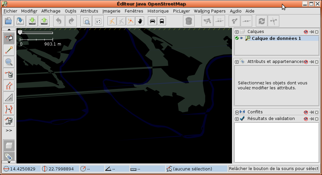The image size is (322, 175).
Task: Hide the Attributs et appartenances panel
Action: [306, 62]
